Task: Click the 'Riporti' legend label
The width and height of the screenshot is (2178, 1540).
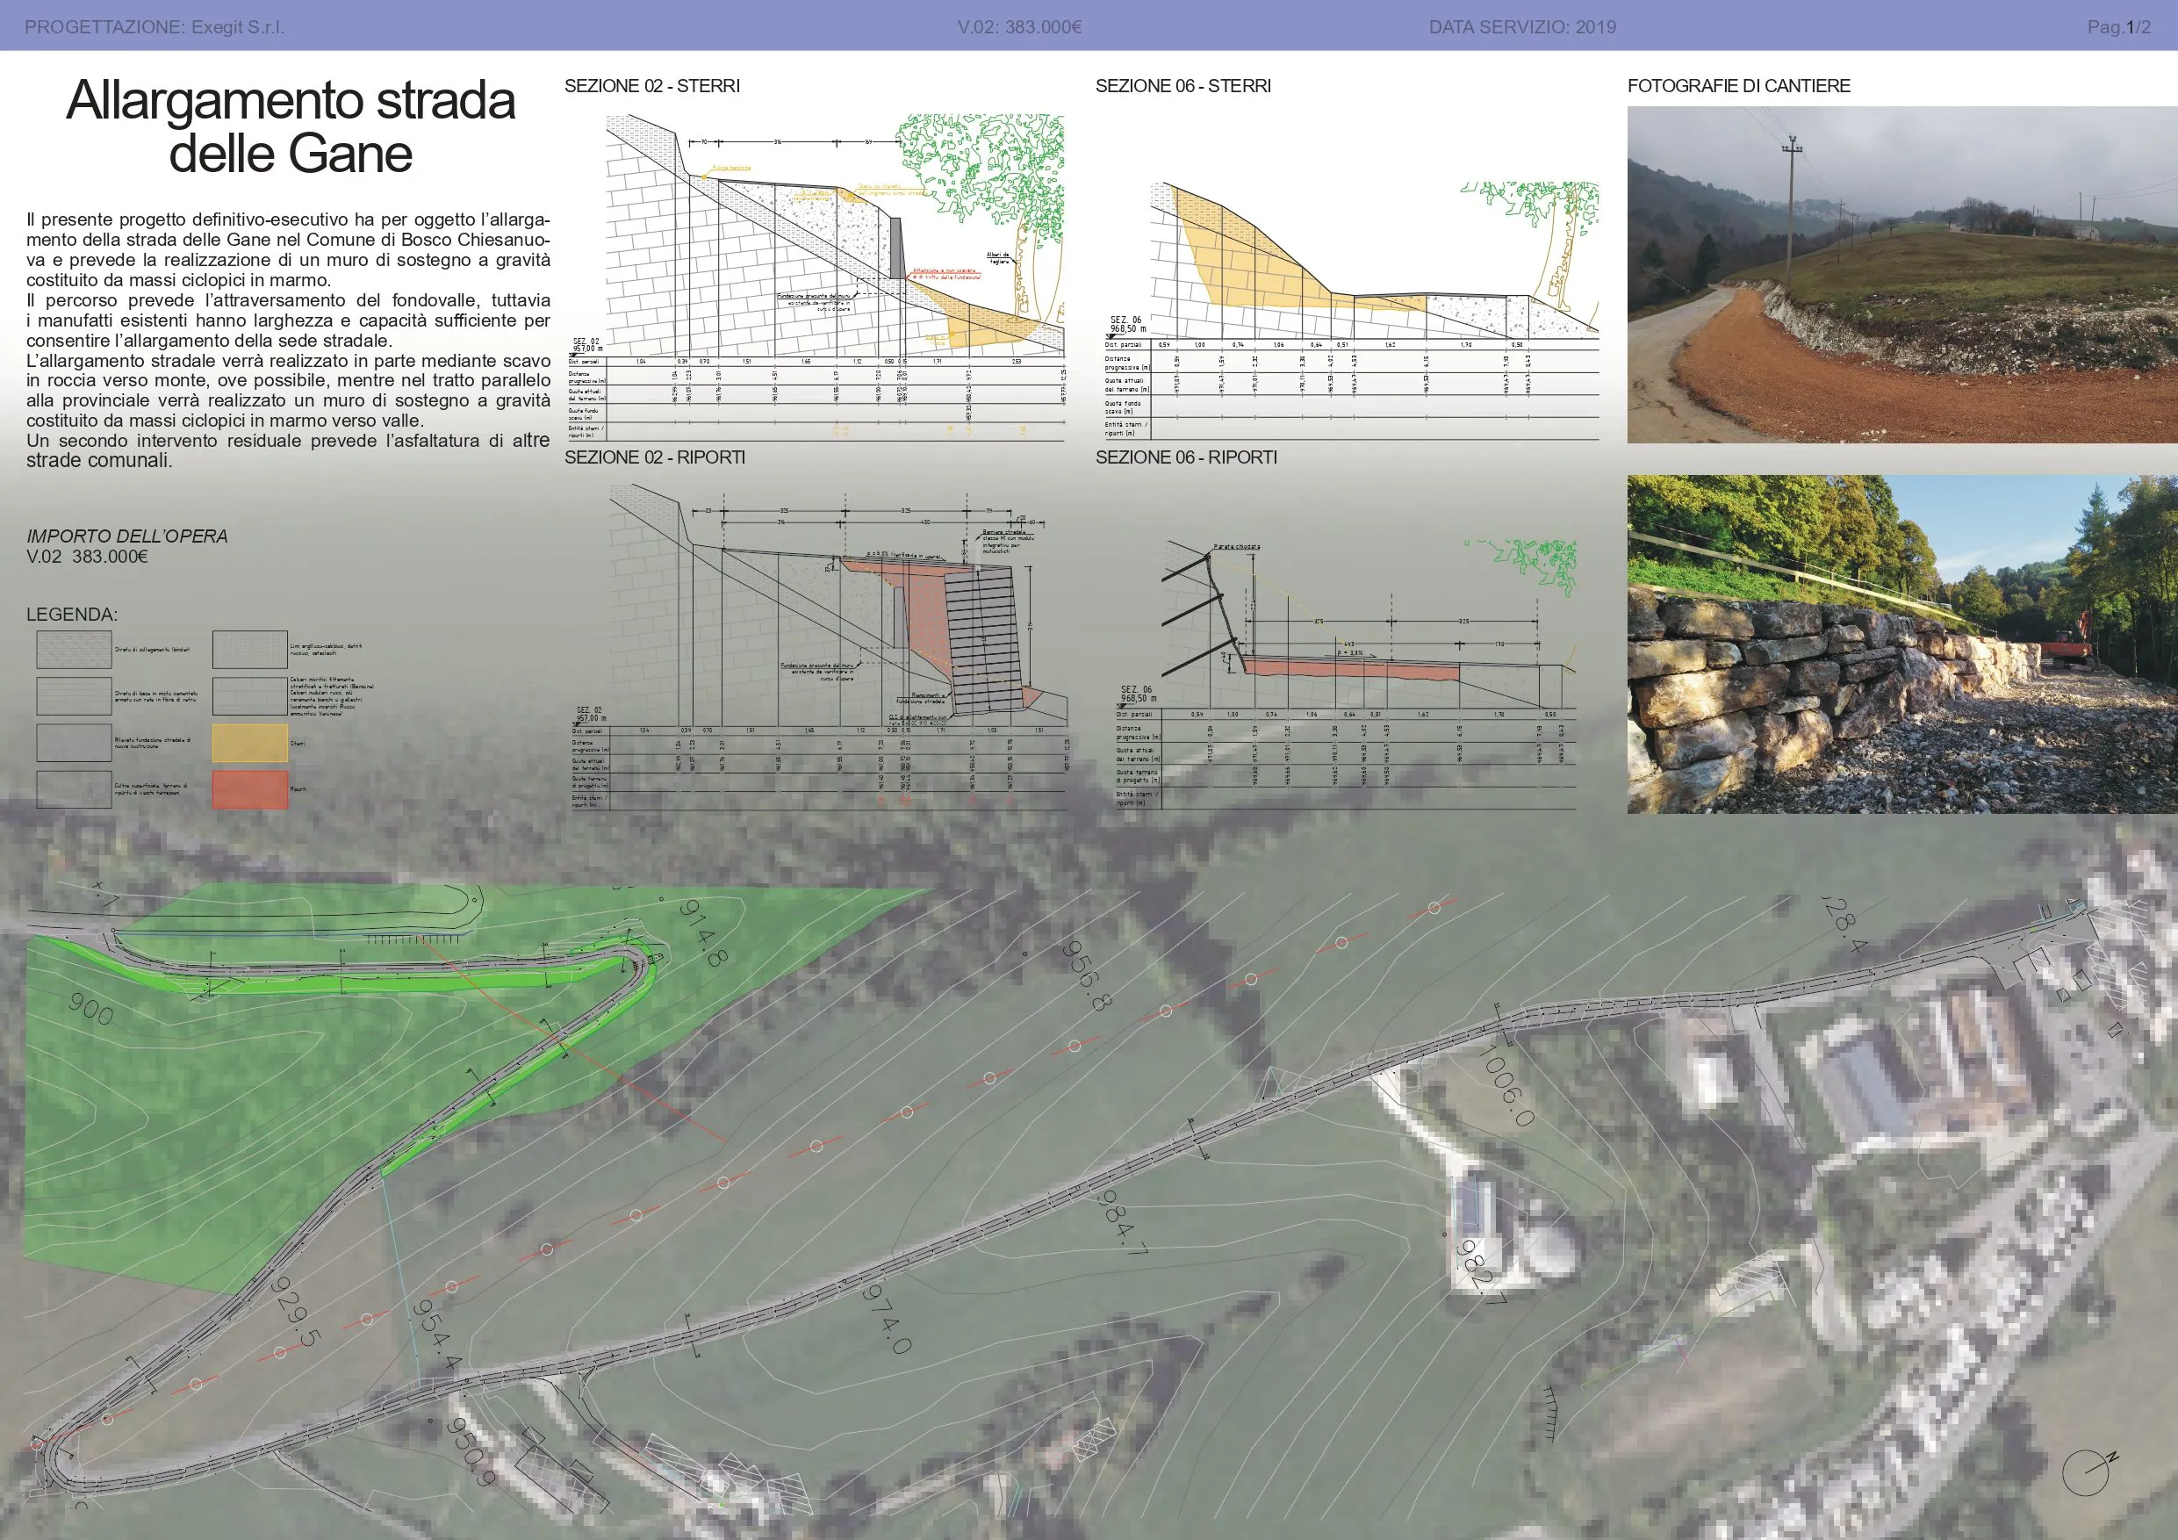Action: [x=298, y=789]
